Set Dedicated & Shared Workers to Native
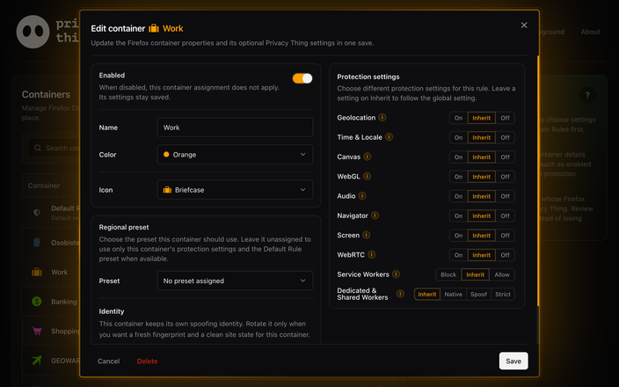The width and height of the screenshot is (619, 387). tap(453, 294)
